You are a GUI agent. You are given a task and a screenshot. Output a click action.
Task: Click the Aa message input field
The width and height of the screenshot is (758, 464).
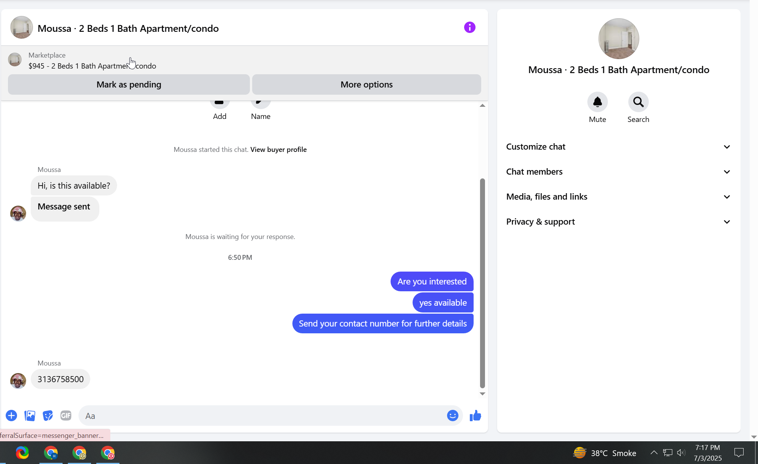click(262, 416)
